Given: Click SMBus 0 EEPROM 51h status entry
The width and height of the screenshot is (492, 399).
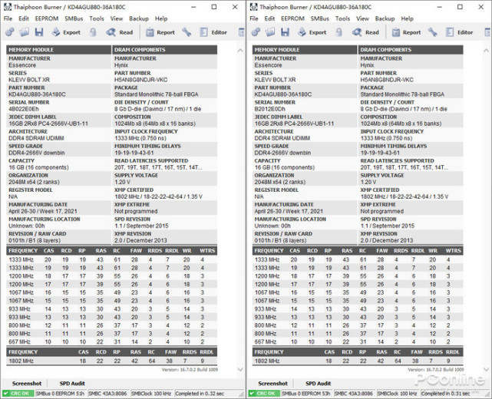Looking at the screenshot, I should click(60, 394).
